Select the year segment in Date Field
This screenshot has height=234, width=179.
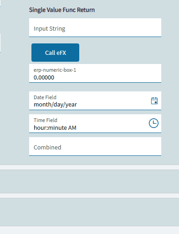tap(71, 105)
